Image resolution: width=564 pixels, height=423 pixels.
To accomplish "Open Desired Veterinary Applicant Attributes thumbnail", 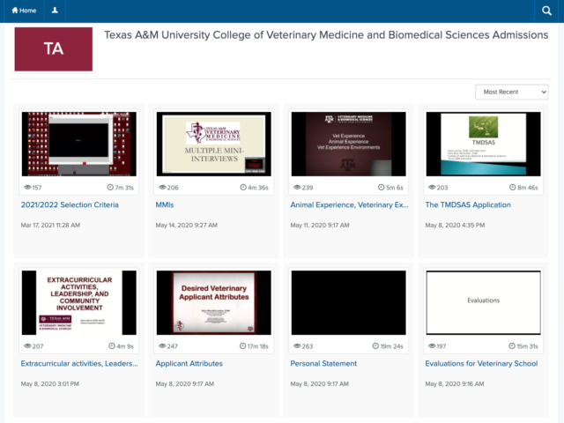I will 213,302.
